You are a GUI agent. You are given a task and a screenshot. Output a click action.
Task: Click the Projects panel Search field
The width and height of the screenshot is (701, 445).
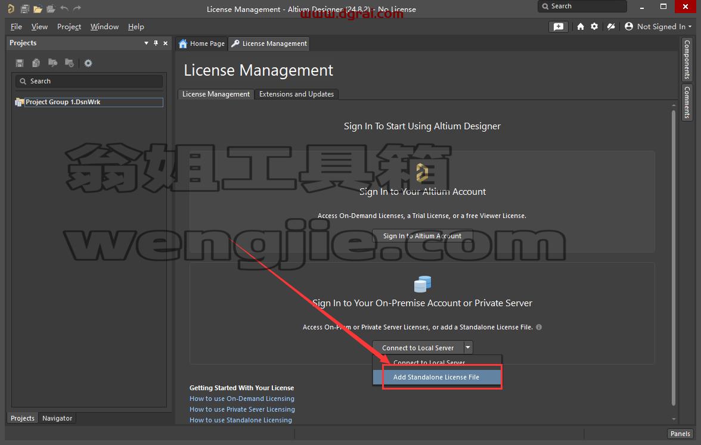click(x=89, y=81)
